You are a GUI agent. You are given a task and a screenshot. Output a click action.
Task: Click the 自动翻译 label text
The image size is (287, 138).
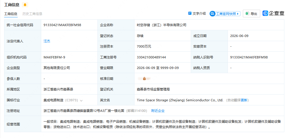[x=234, y=100]
